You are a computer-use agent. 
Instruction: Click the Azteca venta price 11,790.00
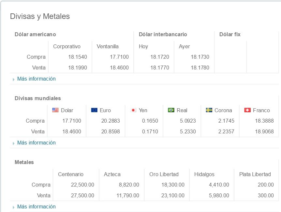click(126, 196)
